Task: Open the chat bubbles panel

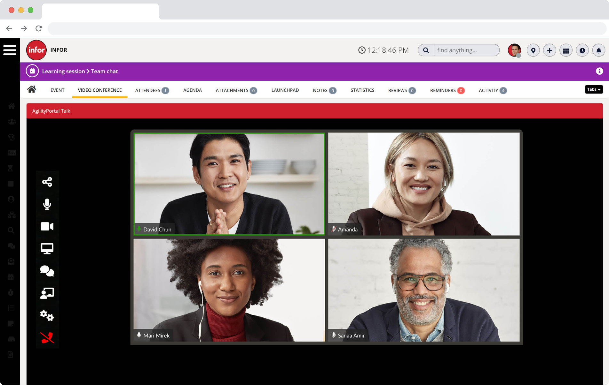Action: (x=47, y=271)
